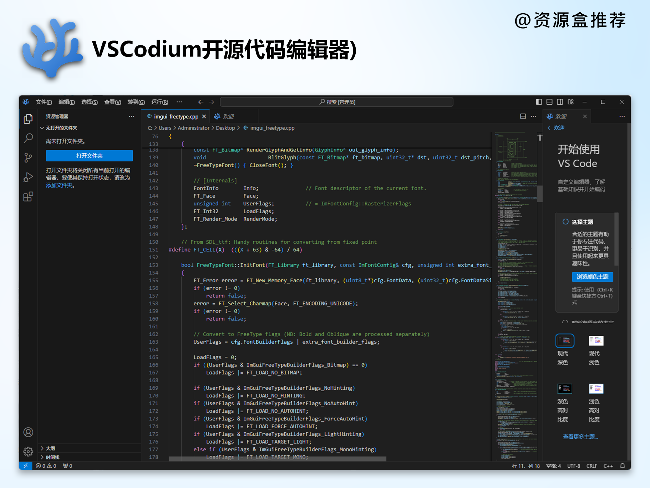650x488 pixels.
Task: Expand the 时间线 section
Action: [x=52, y=457]
